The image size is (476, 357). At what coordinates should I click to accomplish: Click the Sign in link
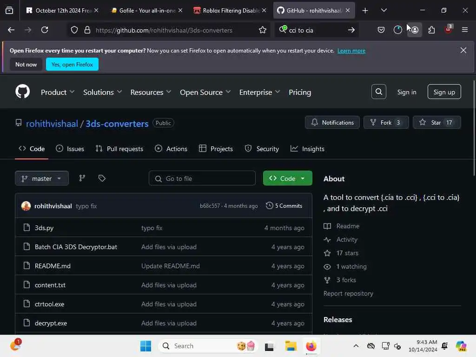[406, 92]
